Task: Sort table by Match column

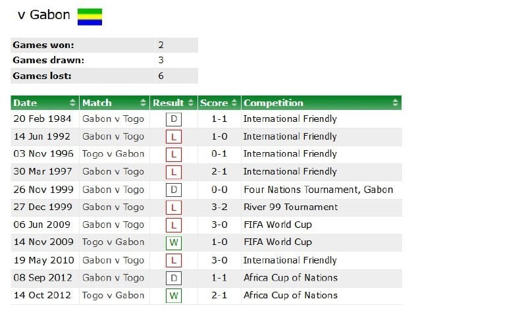Action: coord(113,103)
